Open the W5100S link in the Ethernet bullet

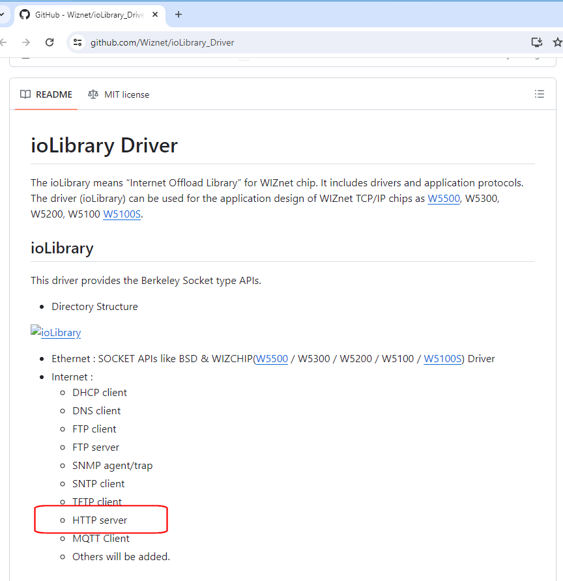click(442, 359)
